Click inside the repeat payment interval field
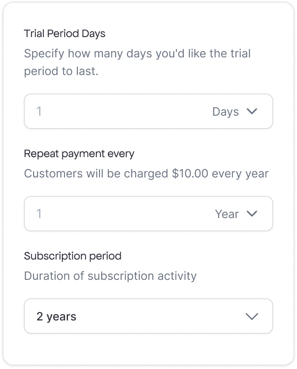The image size is (297, 369). point(88,214)
